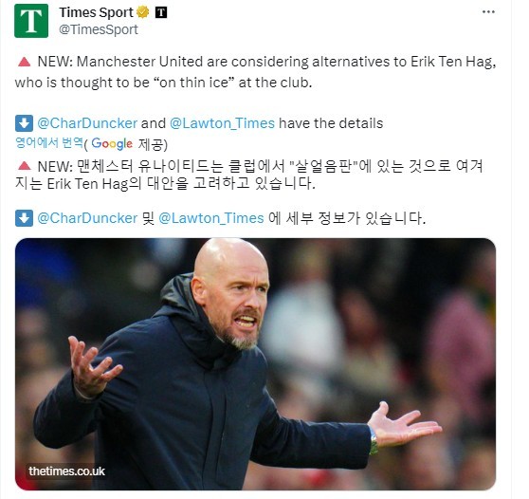This screenshot has height=499, width=529.
Task: Open @CharDuncker mention in the Korean translation
Action: 87,218
